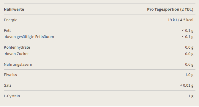
Task: Select the Eiweiss row label
Action: tap(10, 75)
